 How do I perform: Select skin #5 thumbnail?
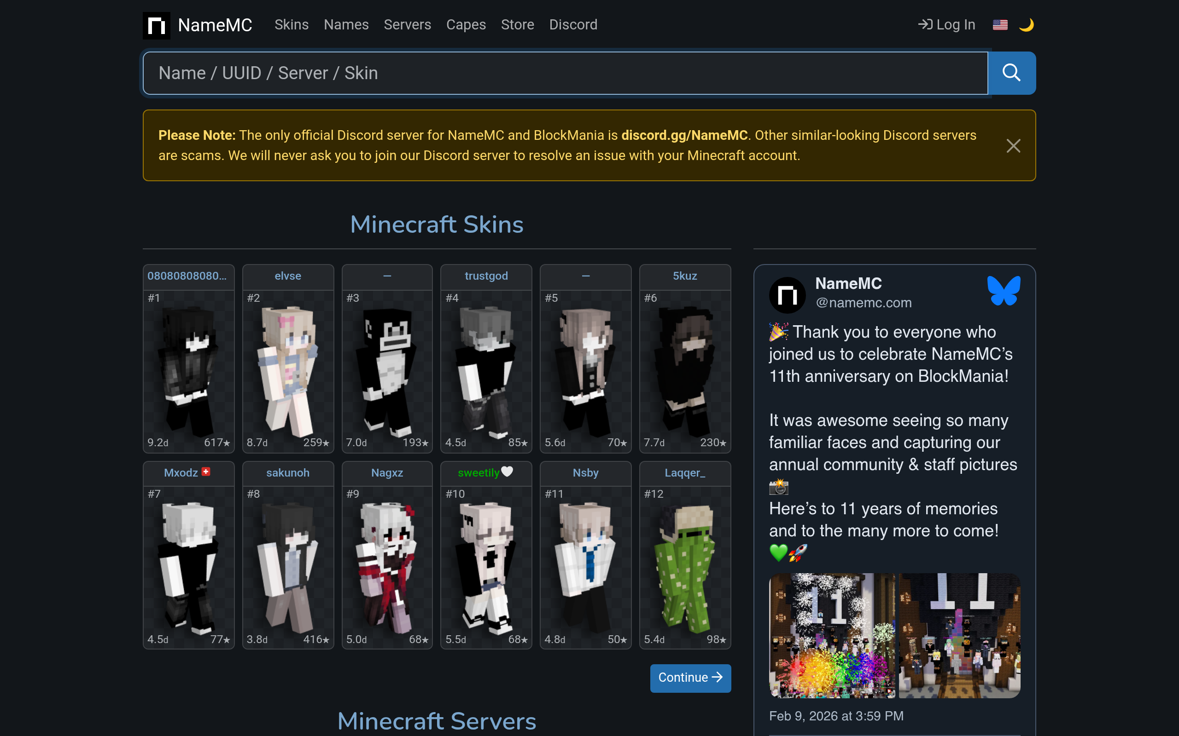[x=586, y=371]
